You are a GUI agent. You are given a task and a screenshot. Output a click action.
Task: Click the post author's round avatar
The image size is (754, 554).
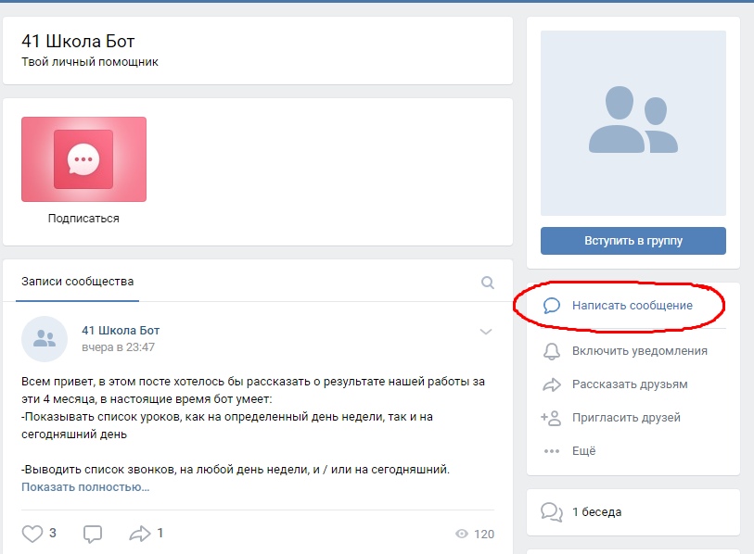coord(45,339)
